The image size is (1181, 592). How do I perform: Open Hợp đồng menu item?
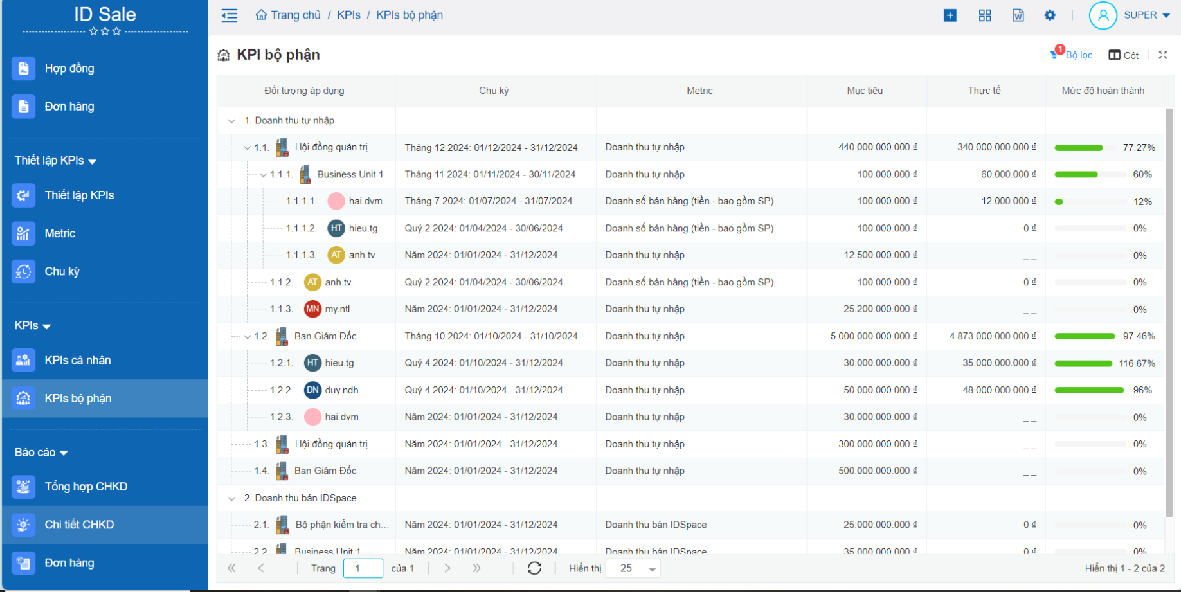[69, 68]
